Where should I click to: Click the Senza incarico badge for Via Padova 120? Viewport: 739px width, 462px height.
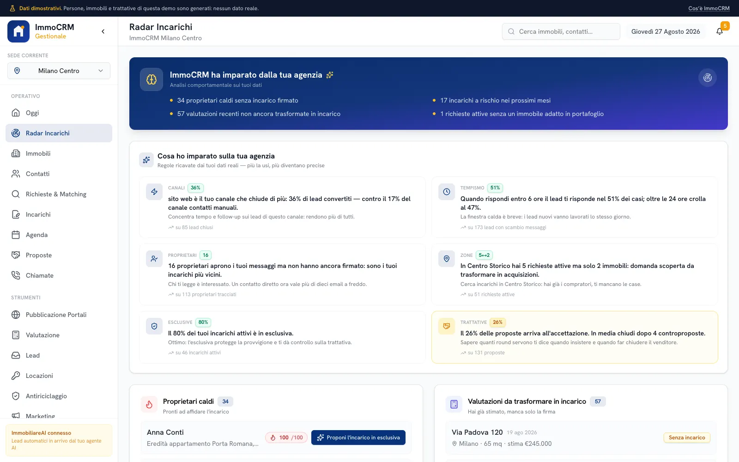(687, 438)
